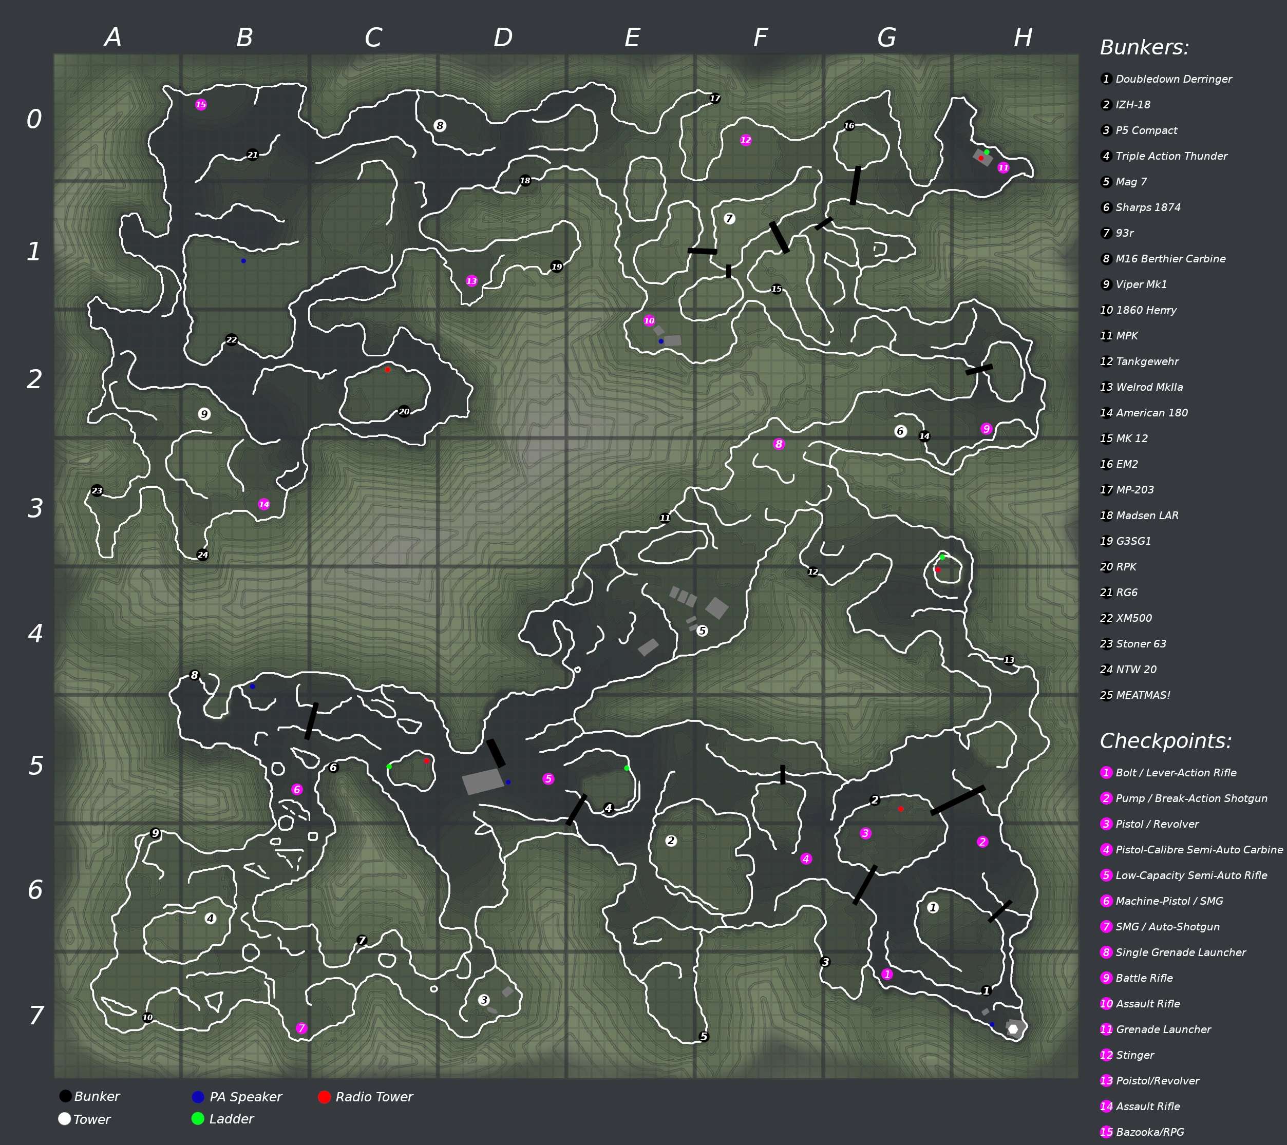The width and height of the screenshot is (1287, 1145).
Task: Click the red Radio Tower legend dot
Action: pyautogui.click(x=324, y=1097)
